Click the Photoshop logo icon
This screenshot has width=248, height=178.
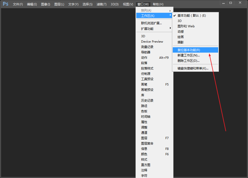click(x=5, y=4)
